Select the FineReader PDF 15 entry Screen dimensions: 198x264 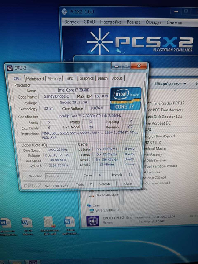tap(166, 103)
